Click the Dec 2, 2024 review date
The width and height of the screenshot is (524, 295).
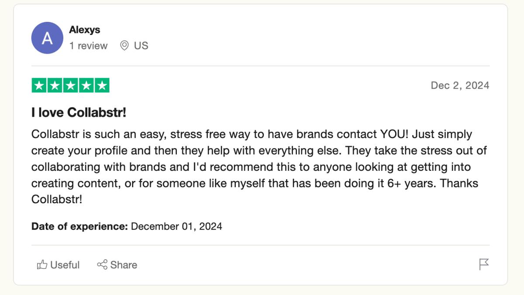click(460, 85)
